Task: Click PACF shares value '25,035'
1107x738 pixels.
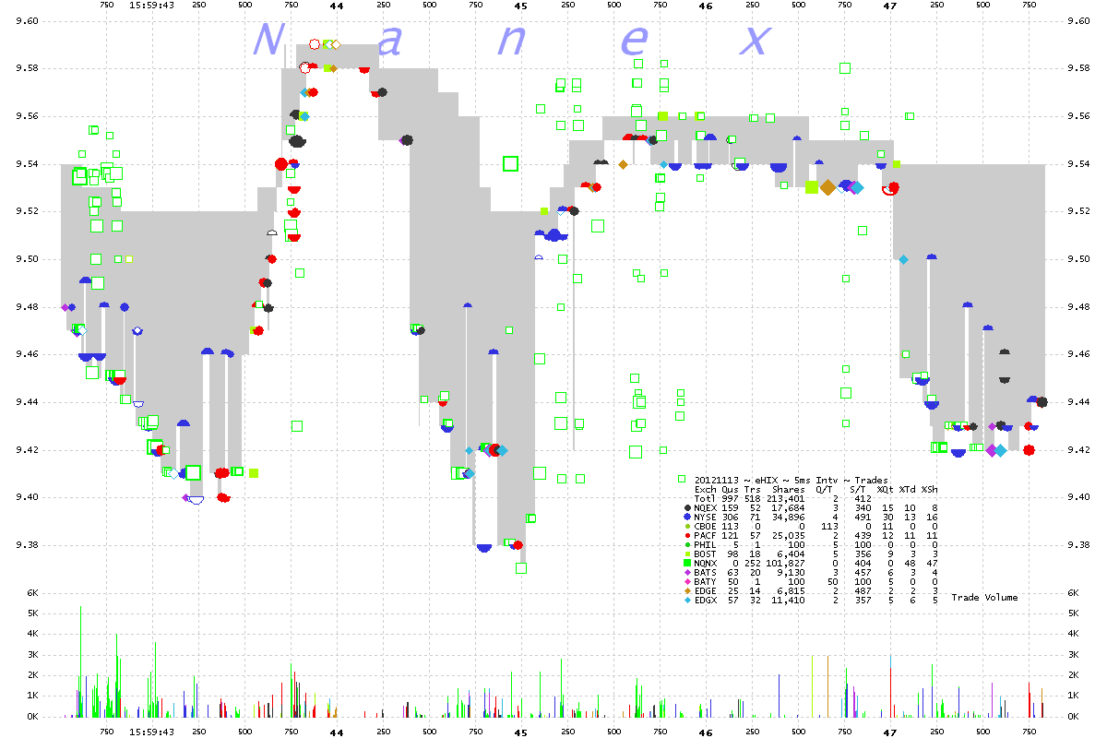Action: click(788, 536)
